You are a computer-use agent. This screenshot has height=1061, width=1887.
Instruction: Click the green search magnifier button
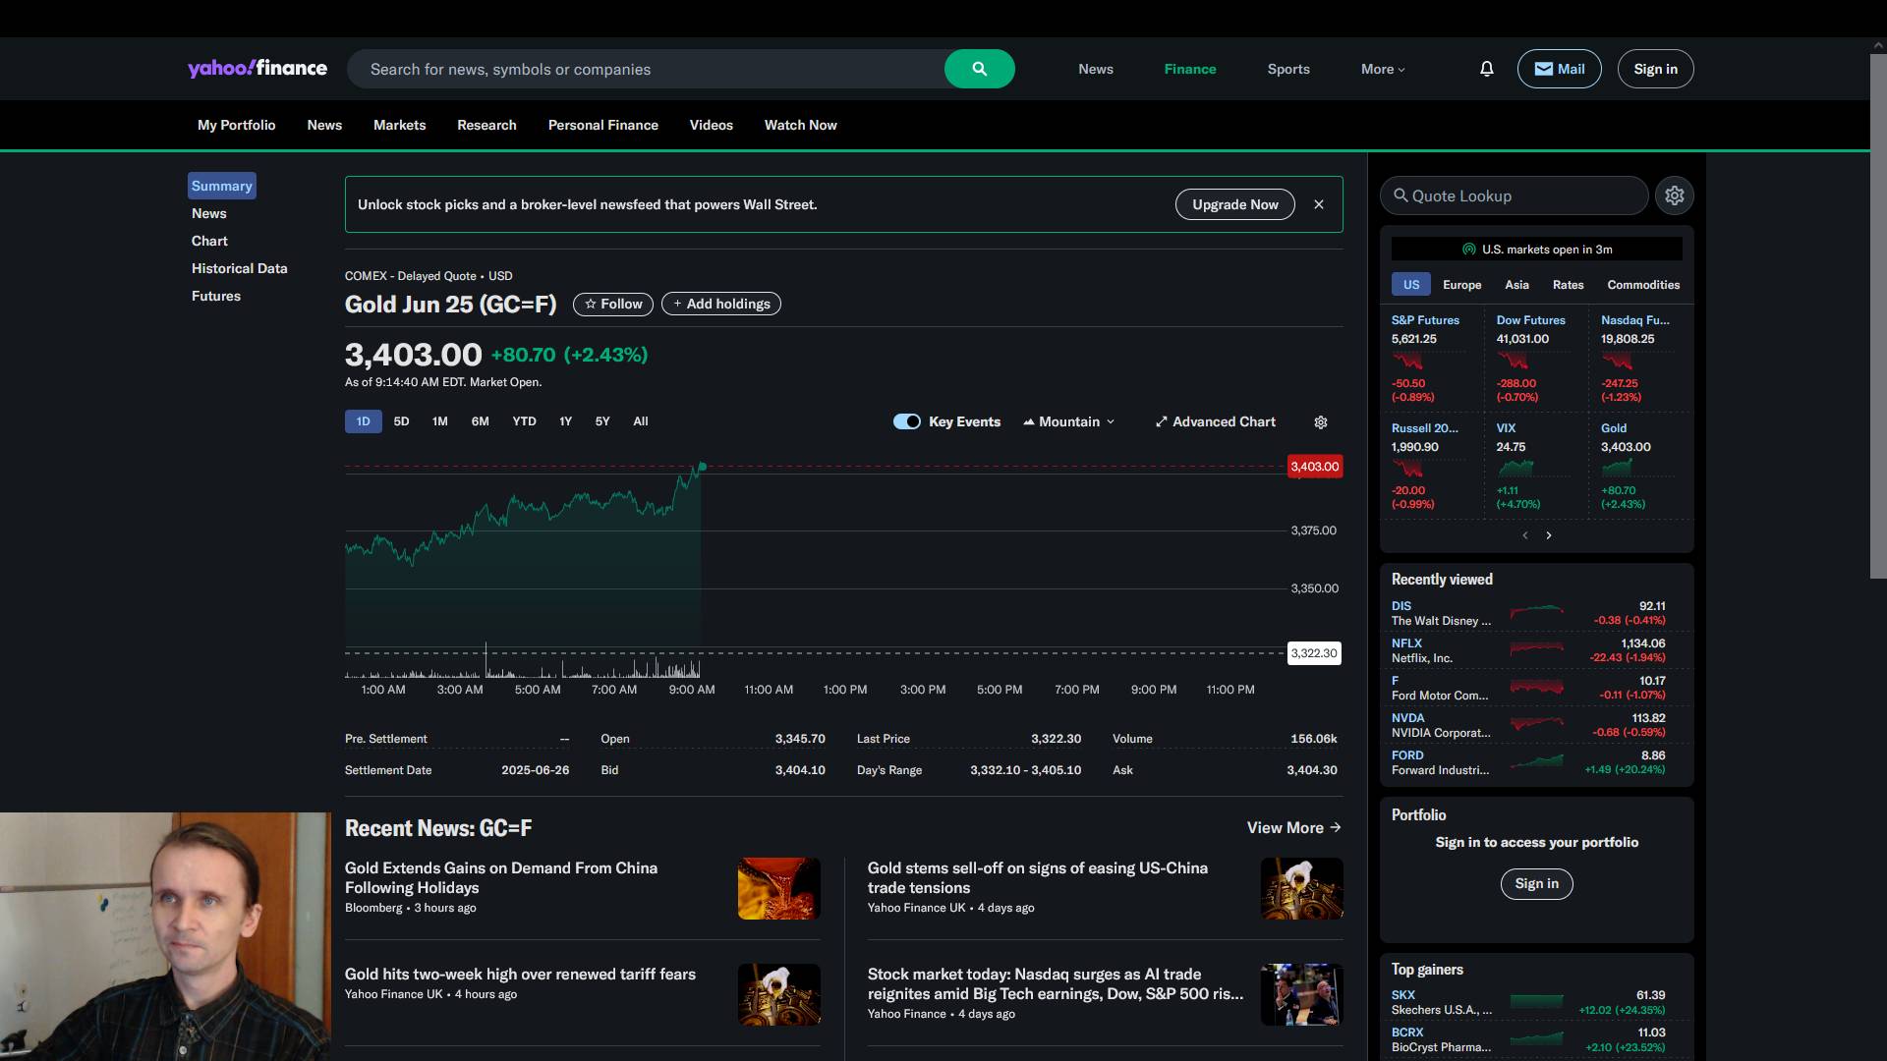979,69
